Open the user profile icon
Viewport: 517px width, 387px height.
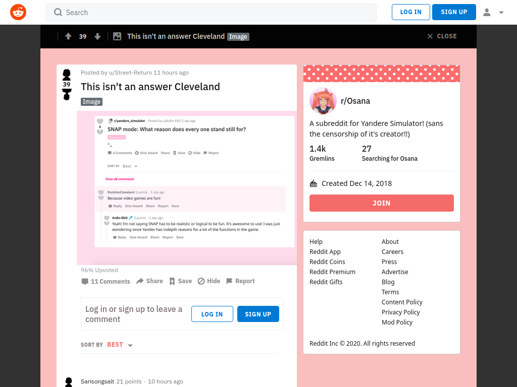click(487, 12)
